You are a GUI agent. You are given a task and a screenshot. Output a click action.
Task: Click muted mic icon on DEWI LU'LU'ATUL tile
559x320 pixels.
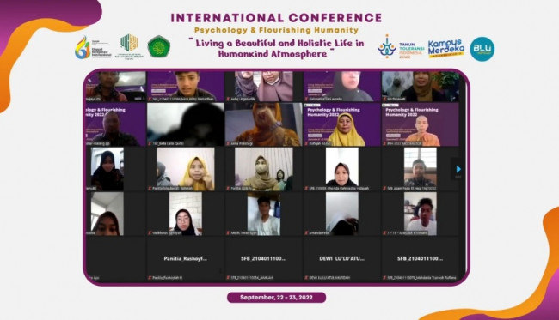306,278
